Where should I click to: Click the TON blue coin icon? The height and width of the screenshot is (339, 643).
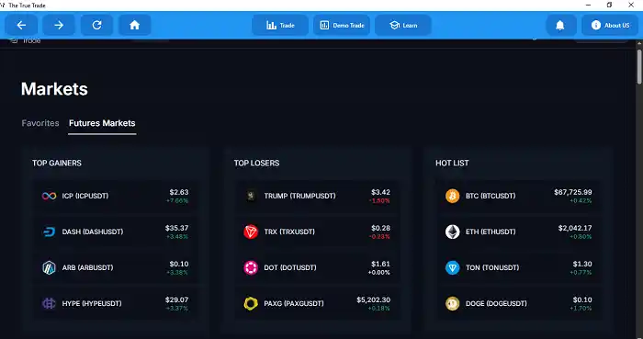(x=452, y=267)
